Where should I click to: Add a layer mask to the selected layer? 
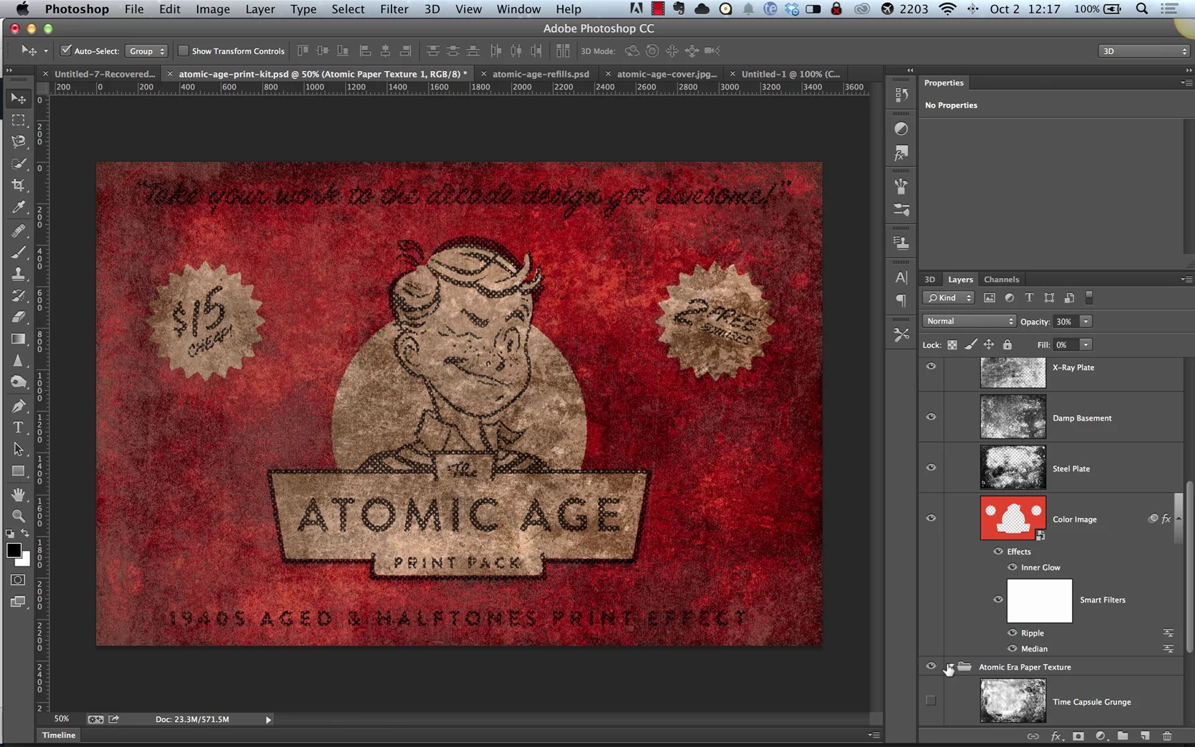coord(1079,736)
